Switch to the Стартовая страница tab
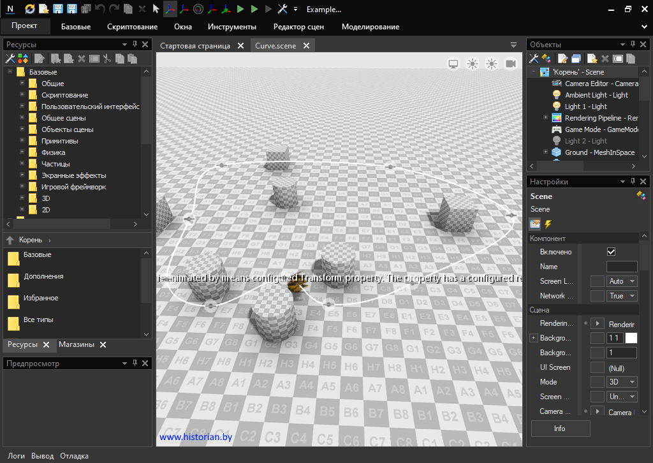Screen dimensions: 653x463 point(195,46)
